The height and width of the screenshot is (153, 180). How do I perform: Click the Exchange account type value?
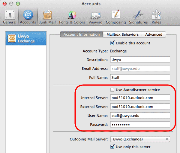click(118, 51)
